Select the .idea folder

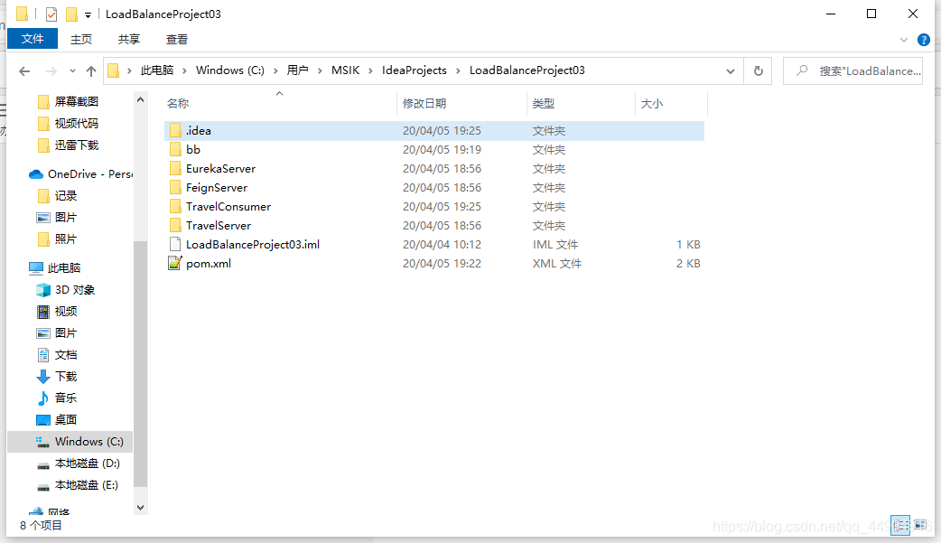click(x=433, y=130)
